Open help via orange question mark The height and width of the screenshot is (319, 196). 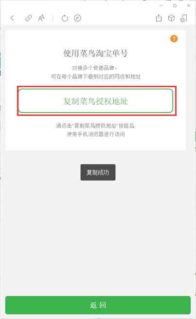(174, 38)
